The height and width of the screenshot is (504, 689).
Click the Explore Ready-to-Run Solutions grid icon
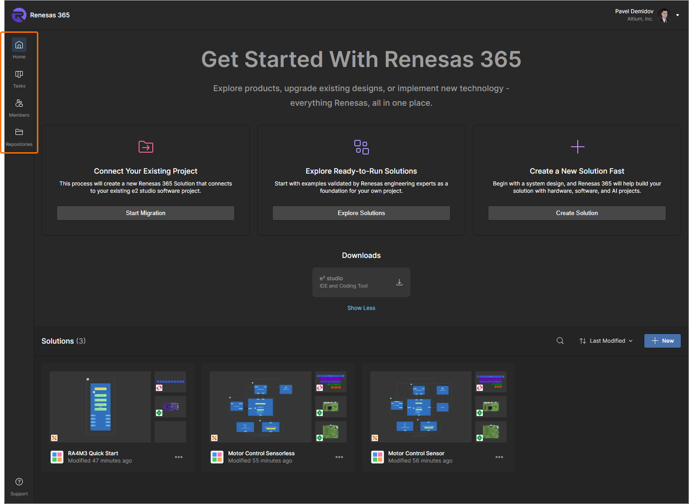[362, 147]
